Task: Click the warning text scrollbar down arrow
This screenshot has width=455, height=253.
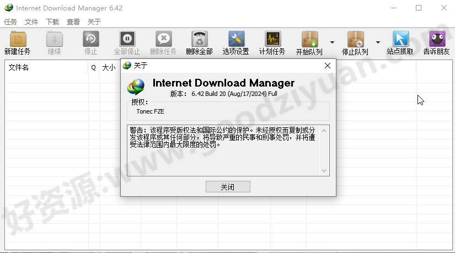Action: [324, 171]
